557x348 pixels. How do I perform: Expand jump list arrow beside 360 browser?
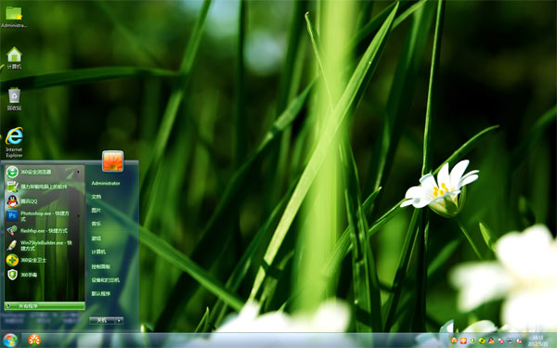tap(79, 172)
